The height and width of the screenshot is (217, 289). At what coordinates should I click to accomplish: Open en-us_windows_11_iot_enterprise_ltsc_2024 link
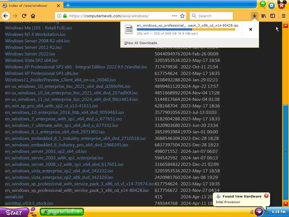(71, 99)
